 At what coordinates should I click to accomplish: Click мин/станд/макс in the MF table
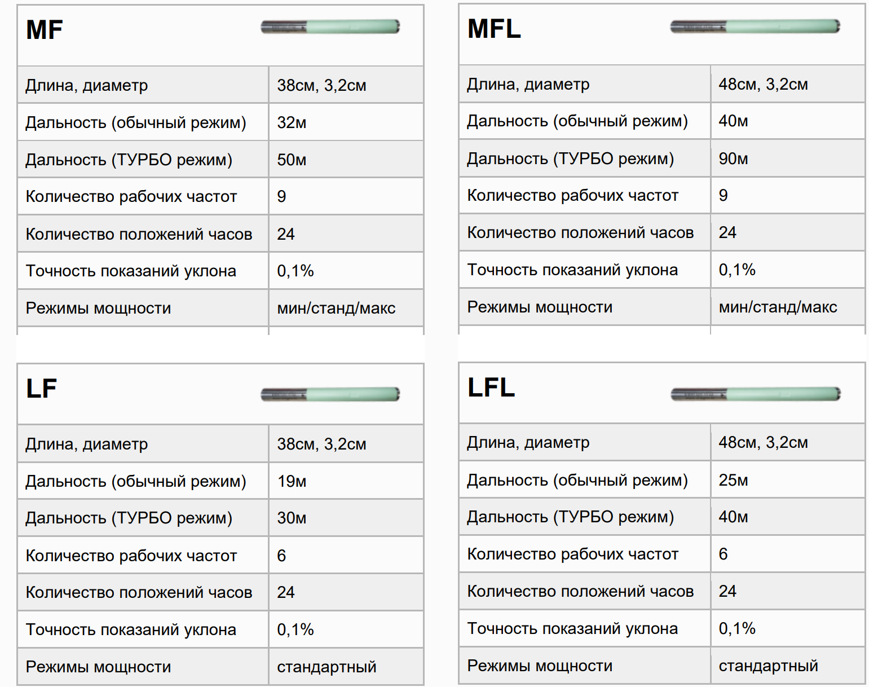[x=336, y=308]
